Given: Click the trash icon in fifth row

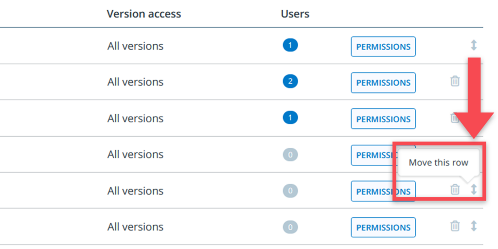Looking at the screenshot, I should tap(455, 189).
